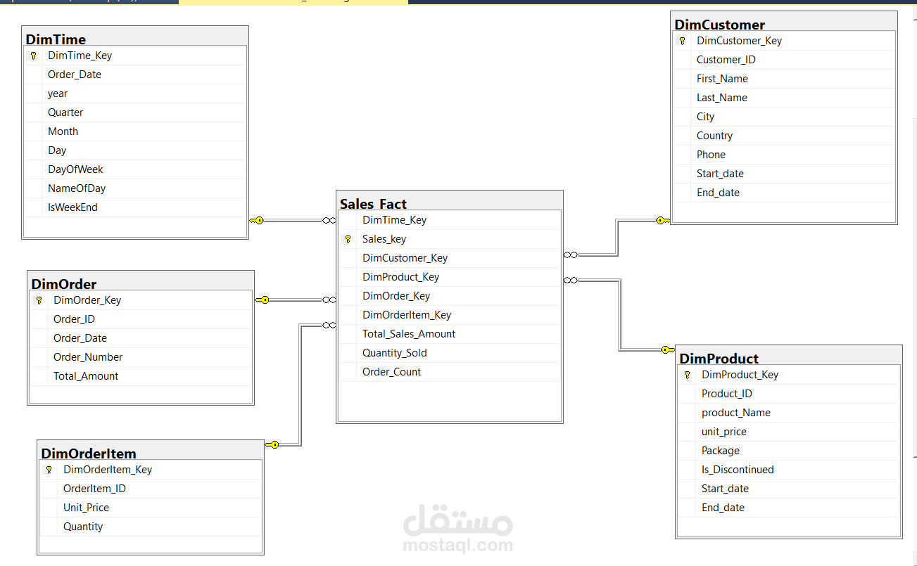Select Start_date in the DimCustomer table

(784, 174)
